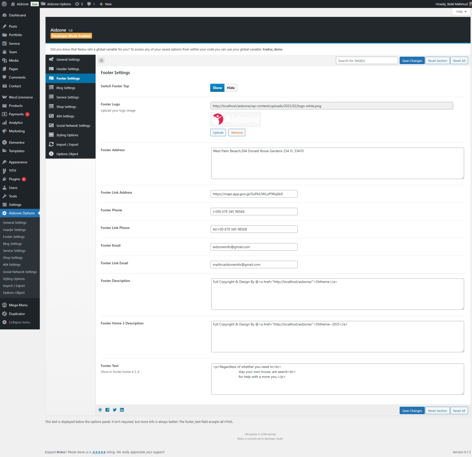The width and height of the screenshot is (472, 457).
Task: Set Switch Footer Top to Show
Action: coord(217,88)
